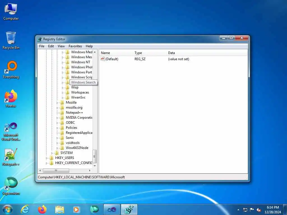
Task: Open the Favorites menu
Action: (75, 46)
